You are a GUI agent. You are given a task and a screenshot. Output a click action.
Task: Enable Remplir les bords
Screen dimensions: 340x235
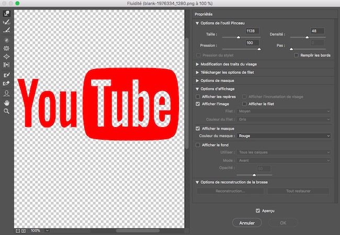pyautogui.click(x=296, y=55)
